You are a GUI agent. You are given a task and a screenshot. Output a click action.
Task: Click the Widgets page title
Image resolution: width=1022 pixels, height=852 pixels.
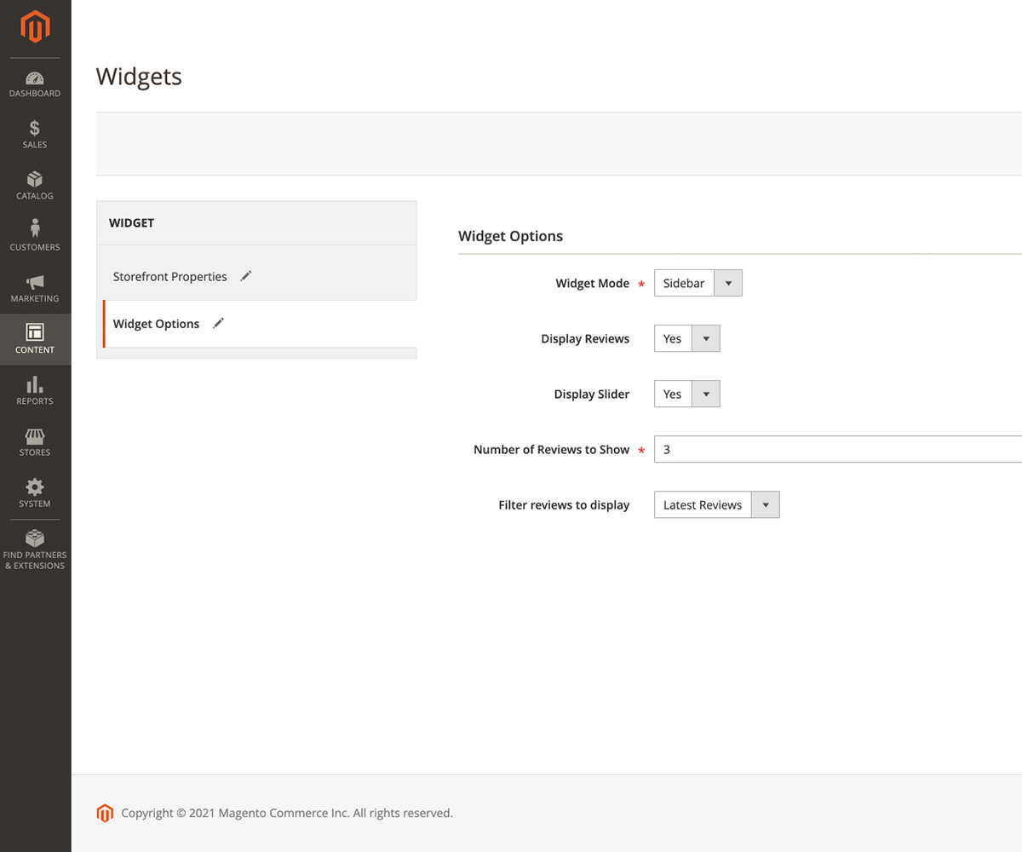coord(139,76)
